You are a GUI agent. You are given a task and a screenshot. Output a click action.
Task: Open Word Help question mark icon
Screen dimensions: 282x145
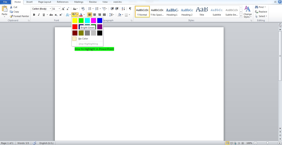click(279, 2)
